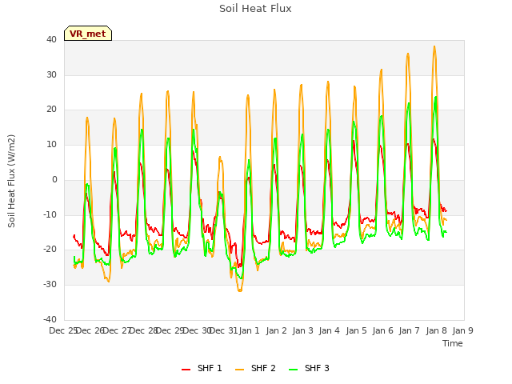The image size is (512, 384).
Task: Click the highest orange SHF 2 peak on Jan 8
Action: click(434, 46)
